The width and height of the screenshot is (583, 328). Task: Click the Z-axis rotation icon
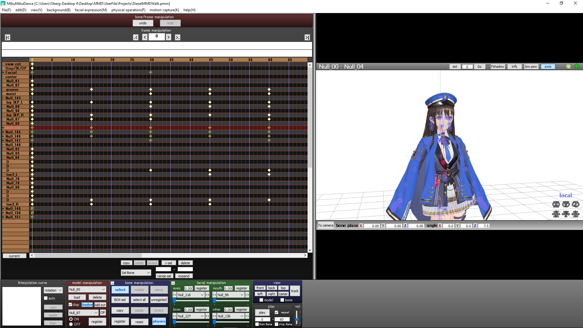[x=575, y=204]
